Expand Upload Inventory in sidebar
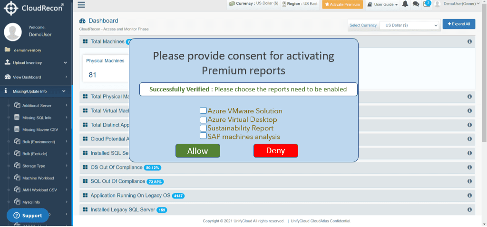Screen dimensions: 487x227 [36, 63]
